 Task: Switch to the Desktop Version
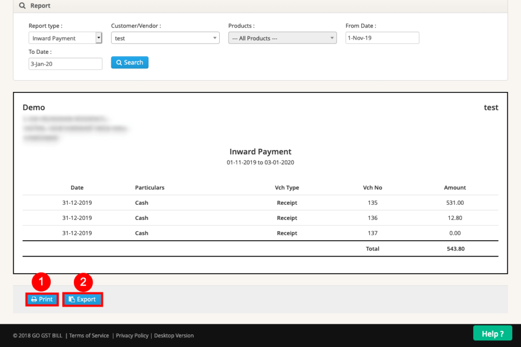[173, 335]
